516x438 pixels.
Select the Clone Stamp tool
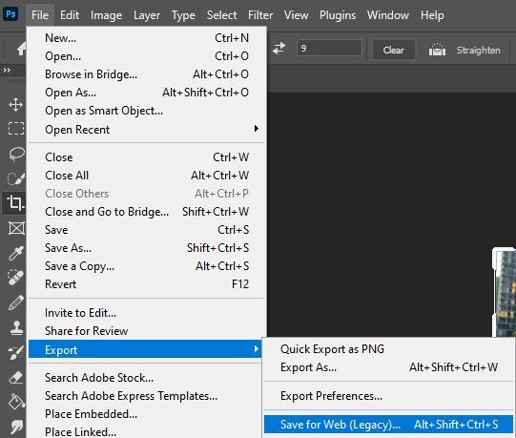[16, 327]
